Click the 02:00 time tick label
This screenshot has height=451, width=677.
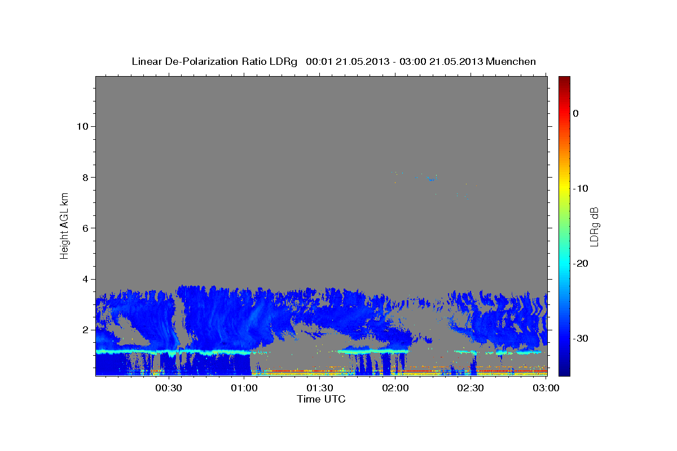point(395,388)
